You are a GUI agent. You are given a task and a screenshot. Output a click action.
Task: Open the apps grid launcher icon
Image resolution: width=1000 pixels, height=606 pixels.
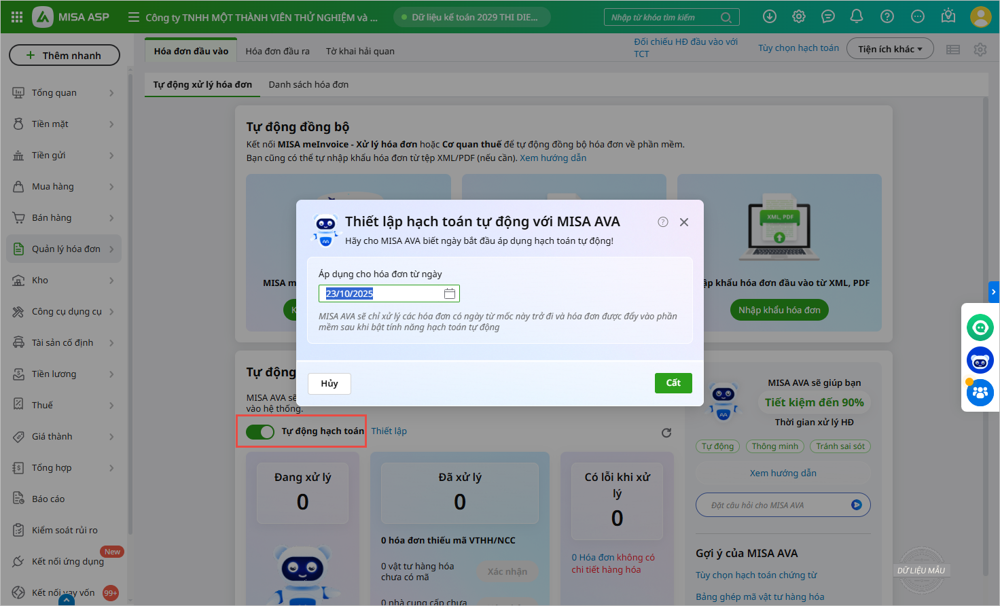click(x=17, y=17)
